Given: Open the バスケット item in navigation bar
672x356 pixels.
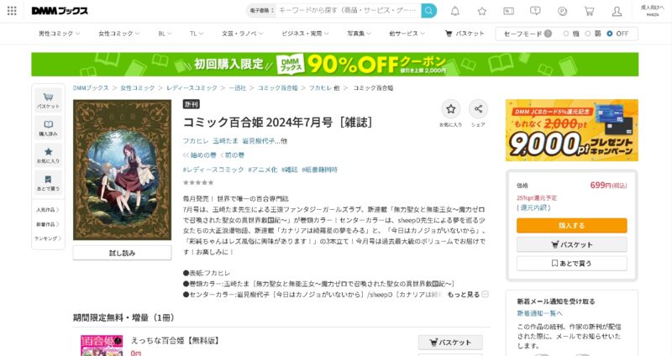Looking at the screenshot, I should [x=465, y=34].
